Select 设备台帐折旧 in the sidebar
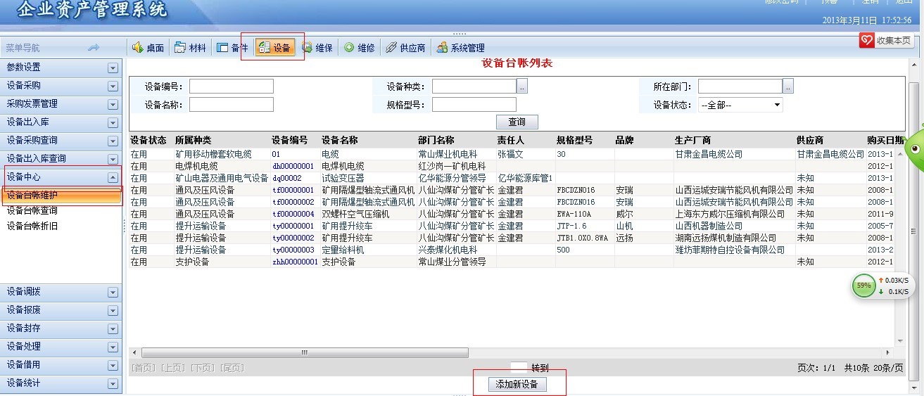Image resolution: width=924 pixels, height=396 pixels. 32,226
